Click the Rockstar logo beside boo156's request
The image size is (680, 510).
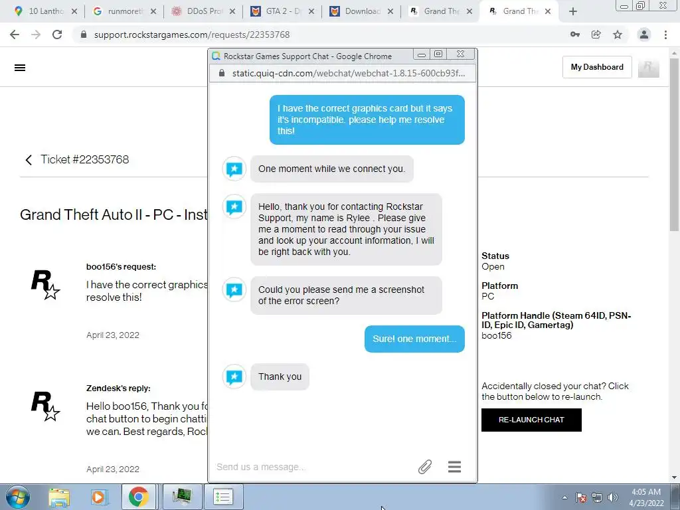[x=46, y=285]
